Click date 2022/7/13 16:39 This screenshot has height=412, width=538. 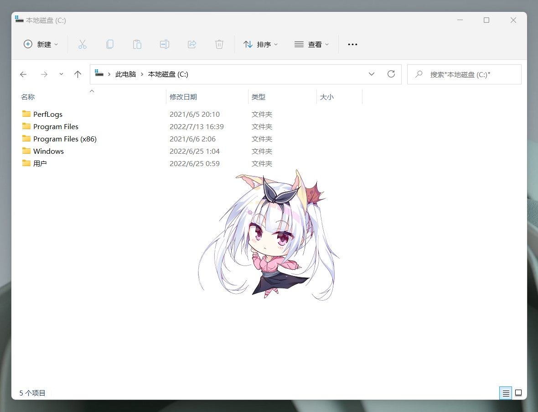coord(197,127)
